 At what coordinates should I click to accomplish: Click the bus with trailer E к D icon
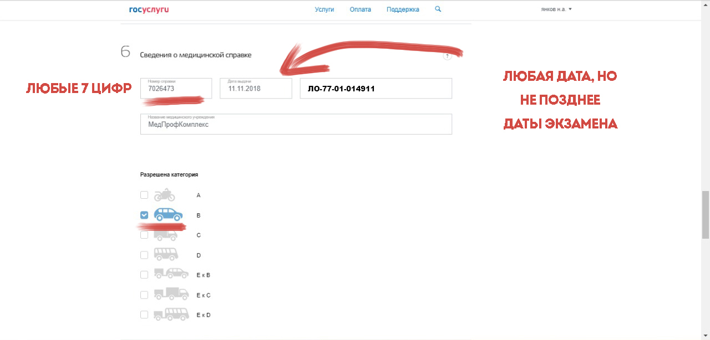pyautogui.click(x=171, y=315)
